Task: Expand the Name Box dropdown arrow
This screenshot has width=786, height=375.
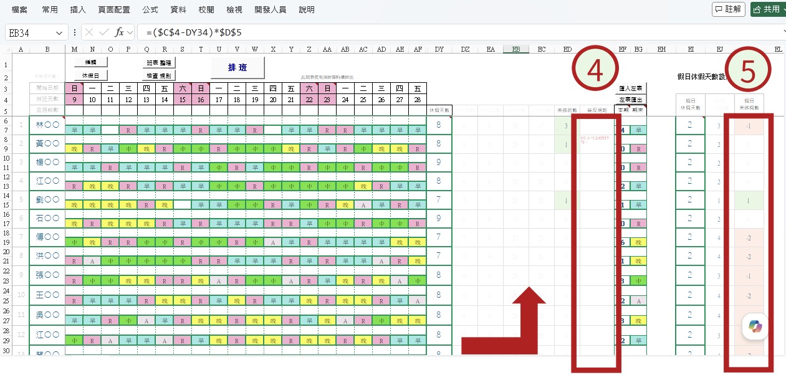Action: pyautogui.click(x=60, y=32)
